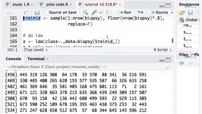Open the Top Level section navigator
The height and width of the screenshot is (114, 202).
pyautogui.click(x=36, y=50)
